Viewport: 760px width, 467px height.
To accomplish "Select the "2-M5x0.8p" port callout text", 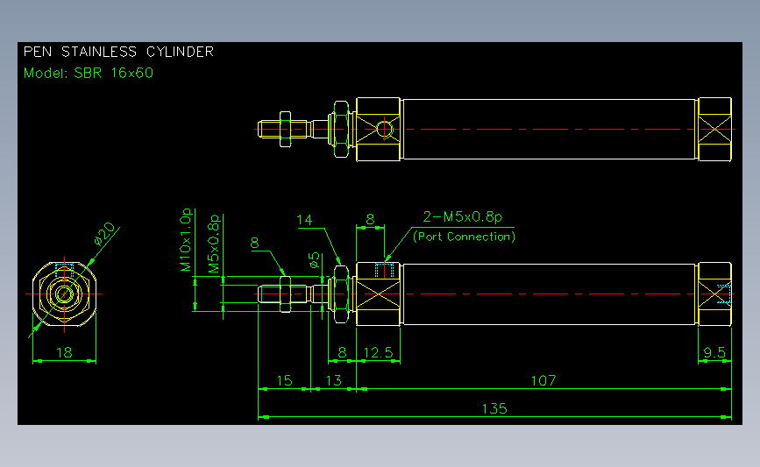I will coord(463,216).
